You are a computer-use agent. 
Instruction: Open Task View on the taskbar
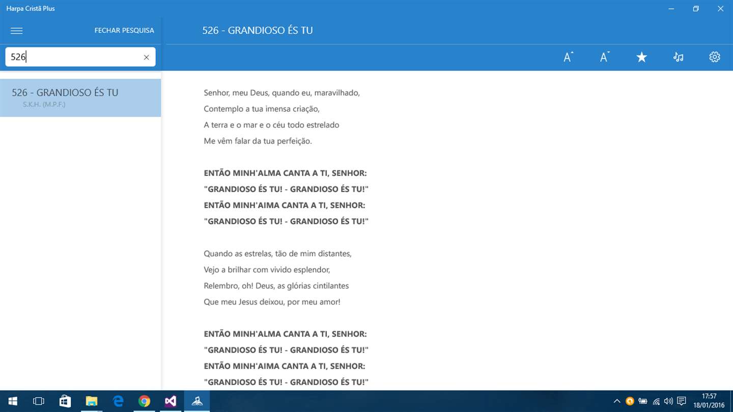click(39, 401)
